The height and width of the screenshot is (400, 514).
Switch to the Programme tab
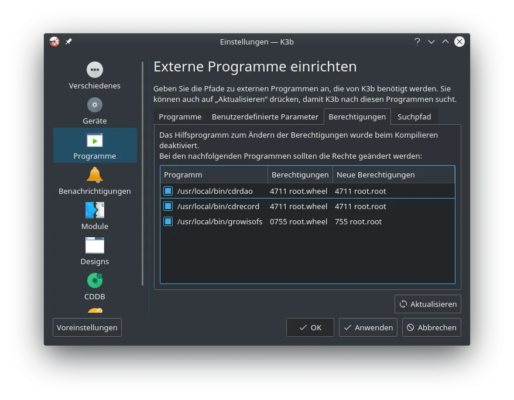pyautogui.click(x=180, y=117)
